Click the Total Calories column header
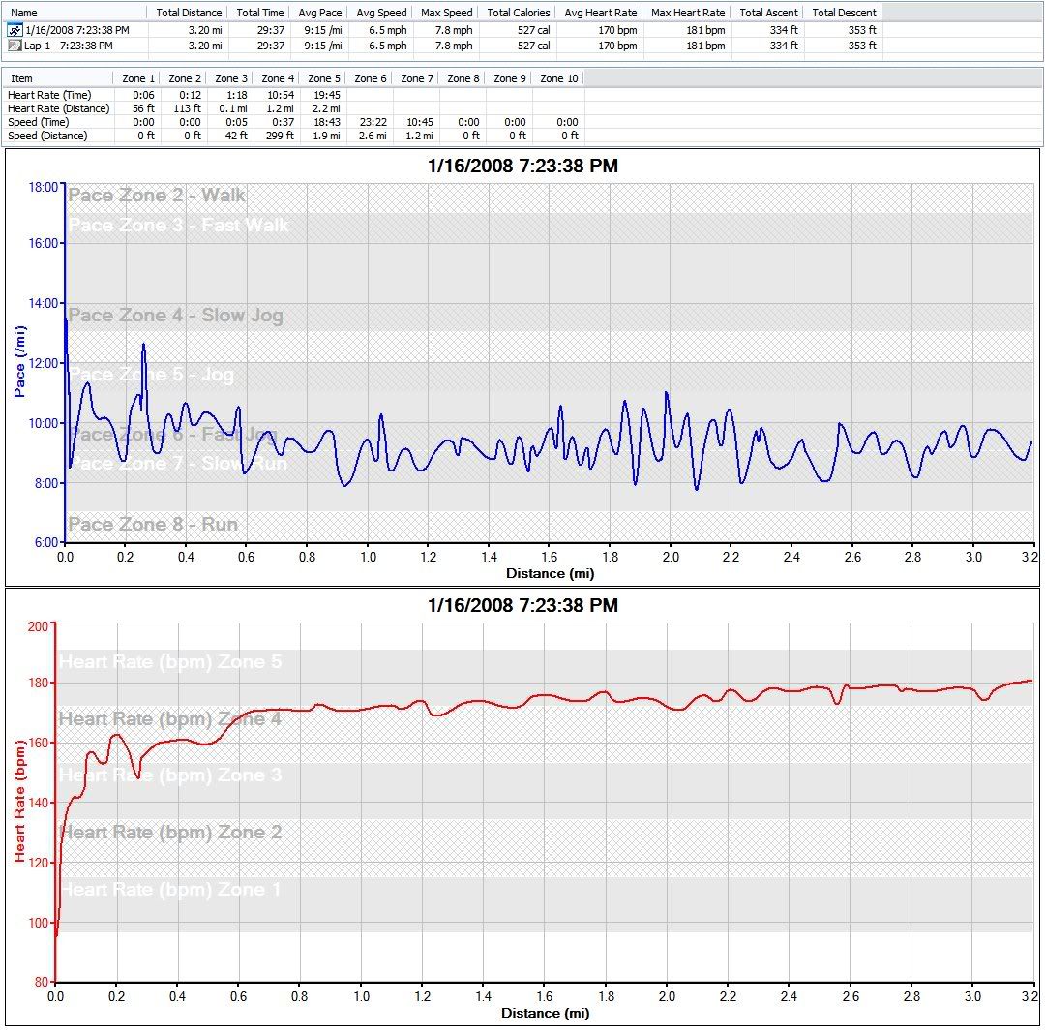This screenshot has height=1034, width=1045. (x=519, y=13)
